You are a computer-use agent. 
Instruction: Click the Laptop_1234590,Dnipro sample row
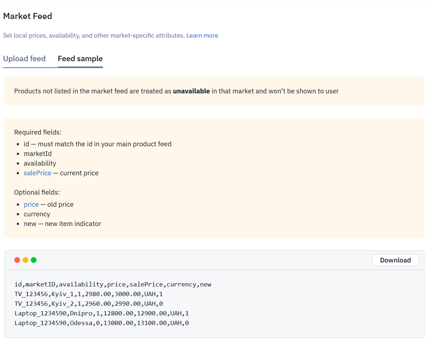[102, 313]
